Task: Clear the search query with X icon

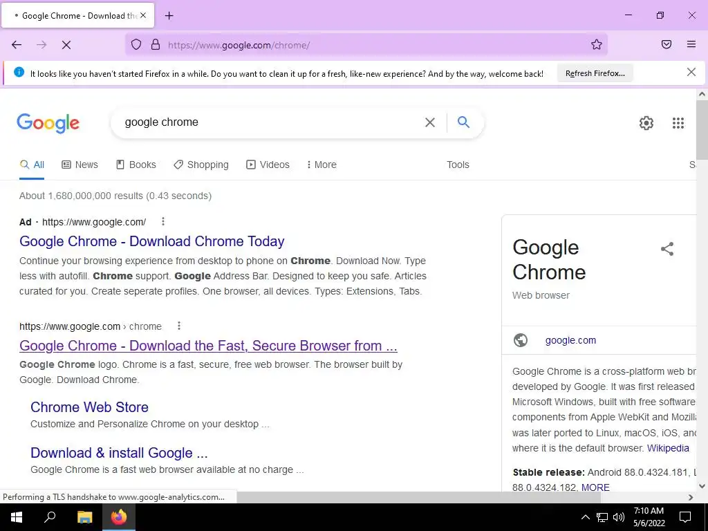Action: pyautogui.click(x=430, y=122)
